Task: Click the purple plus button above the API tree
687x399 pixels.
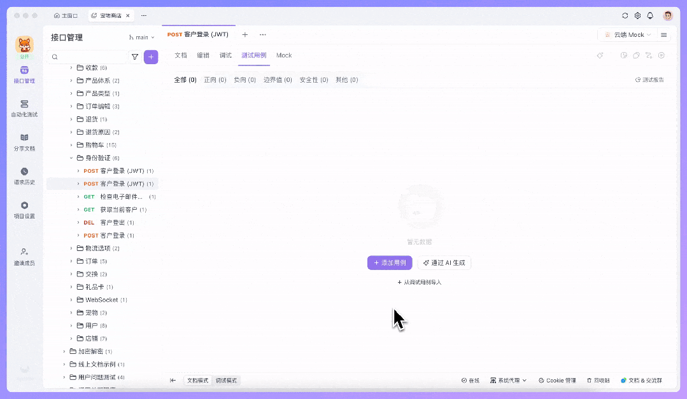Action: point(151,57)
